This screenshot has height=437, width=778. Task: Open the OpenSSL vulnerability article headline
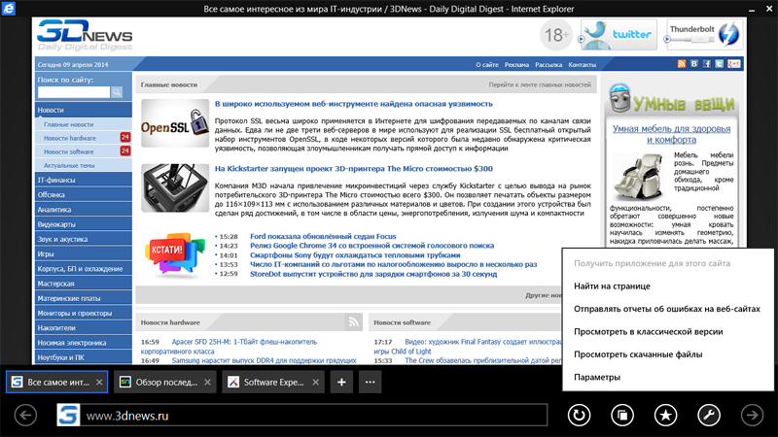coord(354,104)
